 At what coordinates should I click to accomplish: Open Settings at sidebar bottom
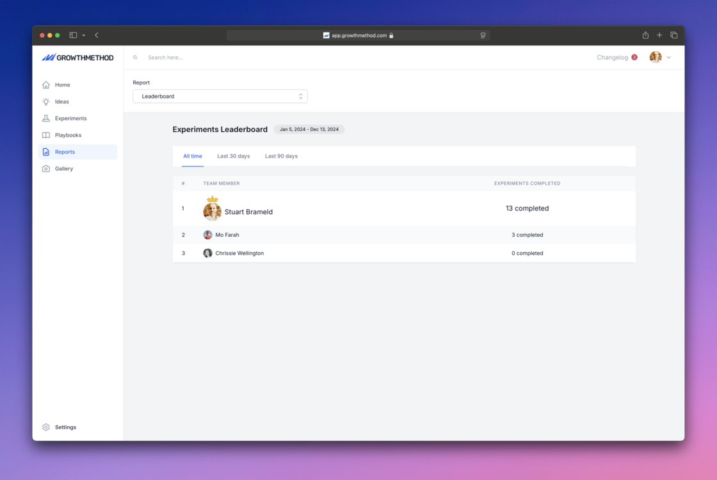(x=77, y=427)
